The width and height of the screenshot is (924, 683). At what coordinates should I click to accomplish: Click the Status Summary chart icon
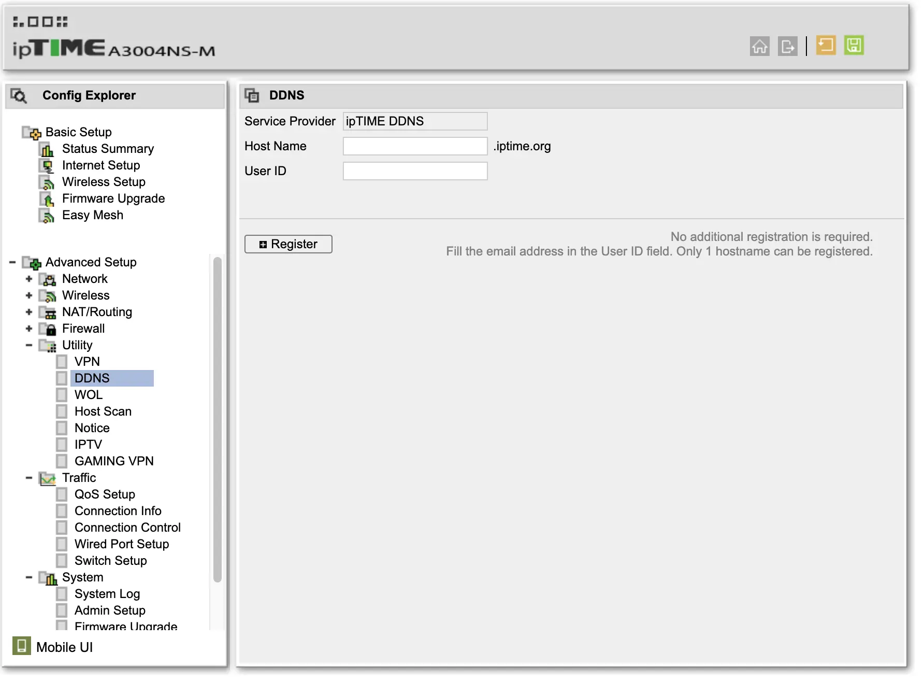(x=47, y=149)
